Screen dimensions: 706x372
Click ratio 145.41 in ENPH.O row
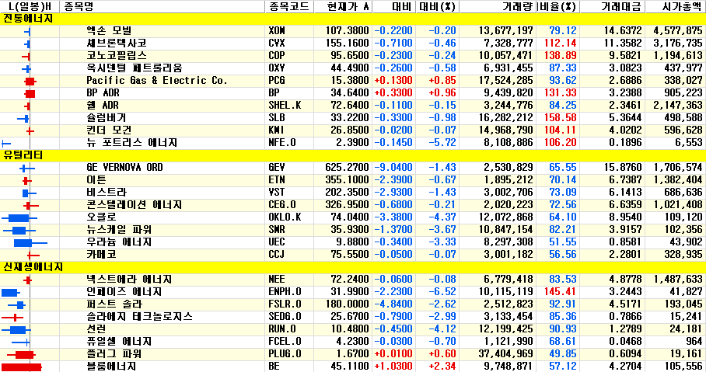pyautogui.click(x=561, y=291)
